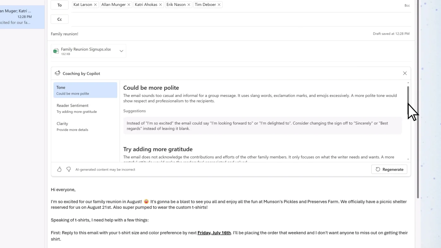Expand the attachment options dropdown chevron

121,51
